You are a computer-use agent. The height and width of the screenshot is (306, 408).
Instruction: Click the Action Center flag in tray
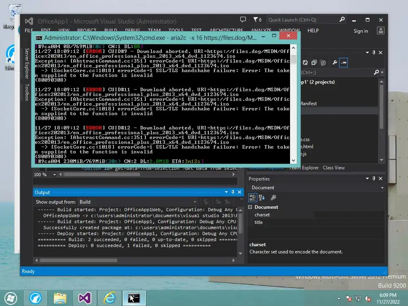[x=349, y=298]
